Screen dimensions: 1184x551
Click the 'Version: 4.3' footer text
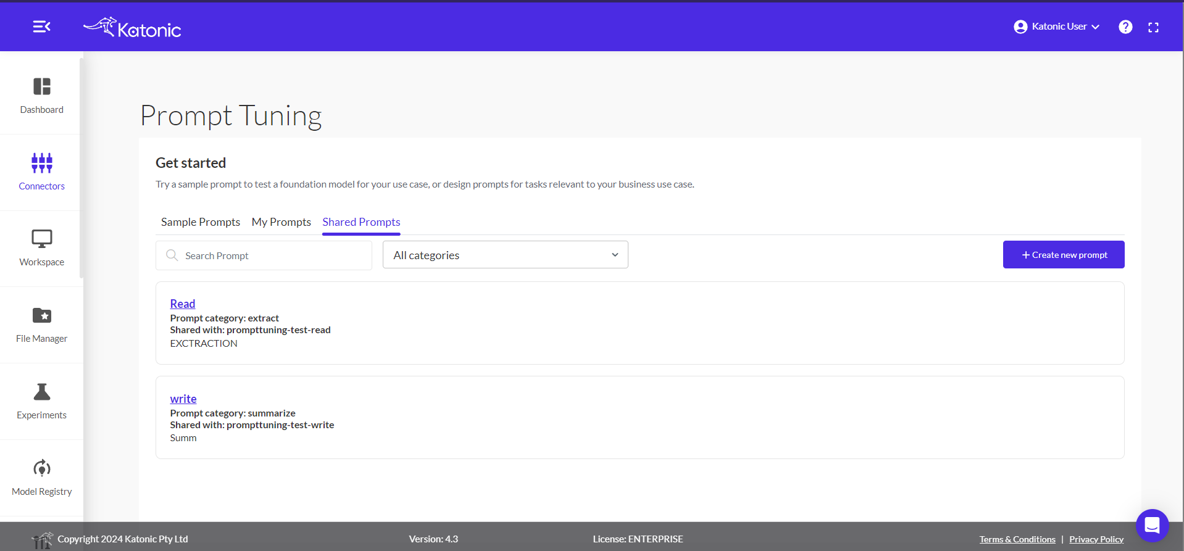[433, 539]
